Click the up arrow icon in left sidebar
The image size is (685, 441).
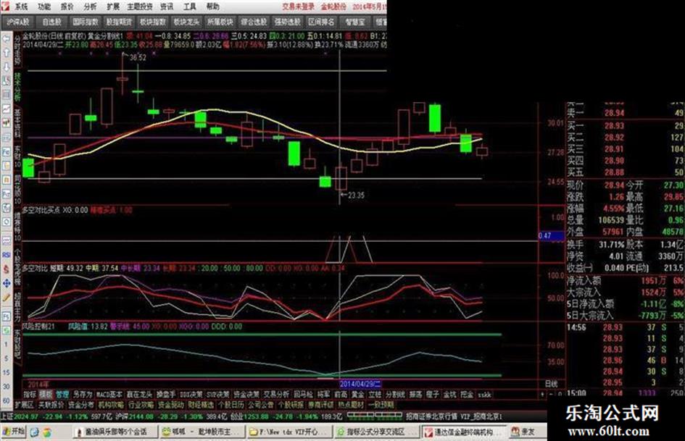6,54
